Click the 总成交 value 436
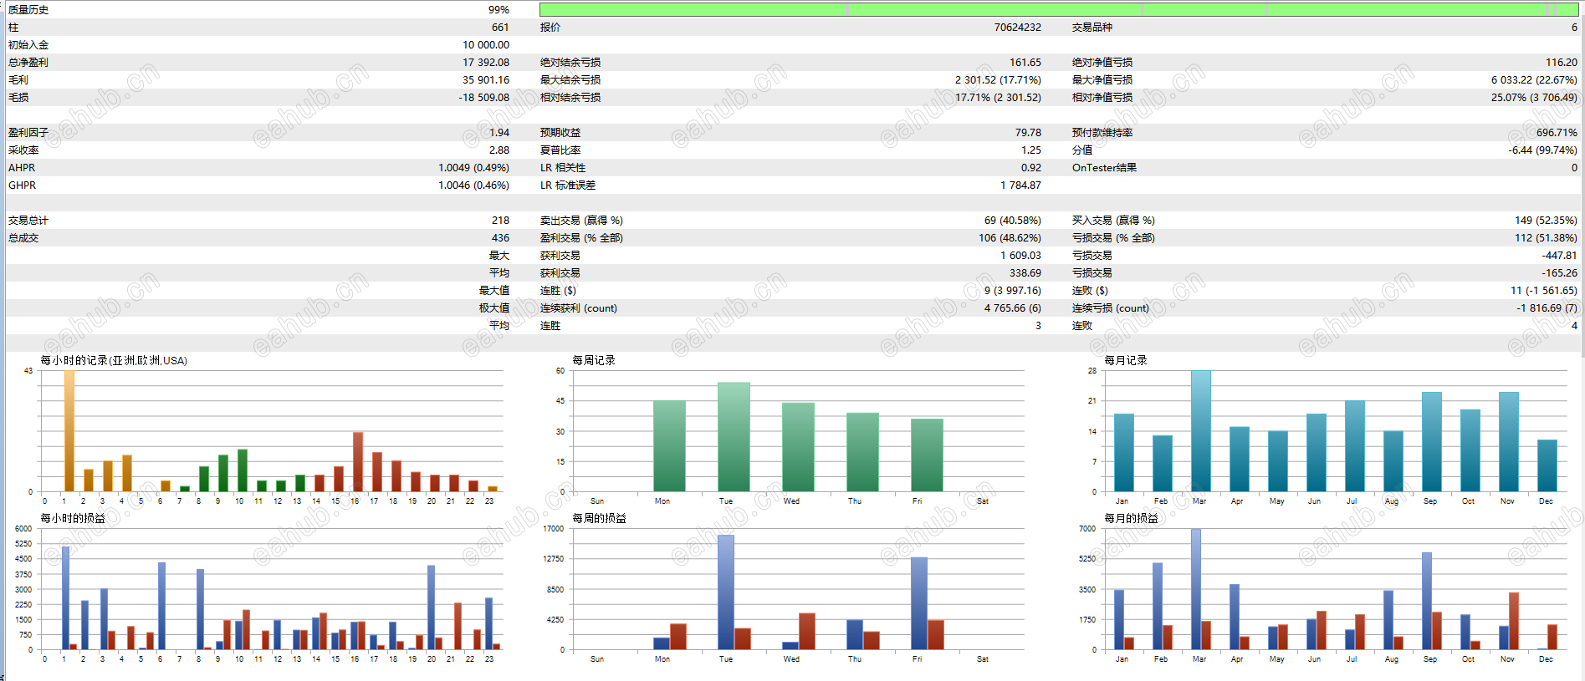Image resolution: width=1585 pixels, height=681 pixels. pos(500,238)
